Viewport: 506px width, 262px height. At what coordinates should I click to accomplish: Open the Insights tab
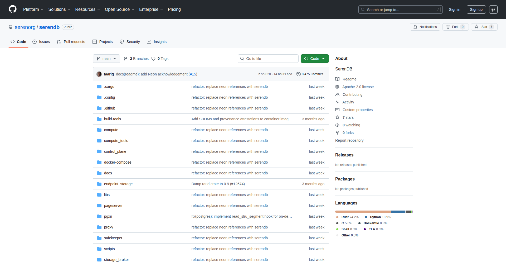tap(157, 42)
